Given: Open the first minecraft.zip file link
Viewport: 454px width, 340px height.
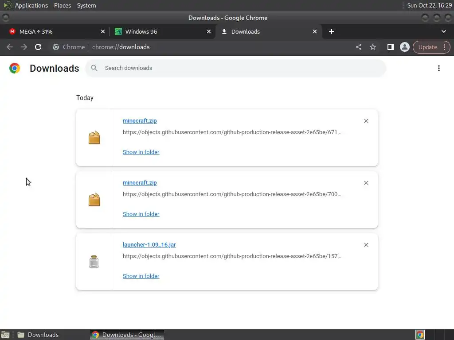Looking at the screenshot, I should point(140,121).
